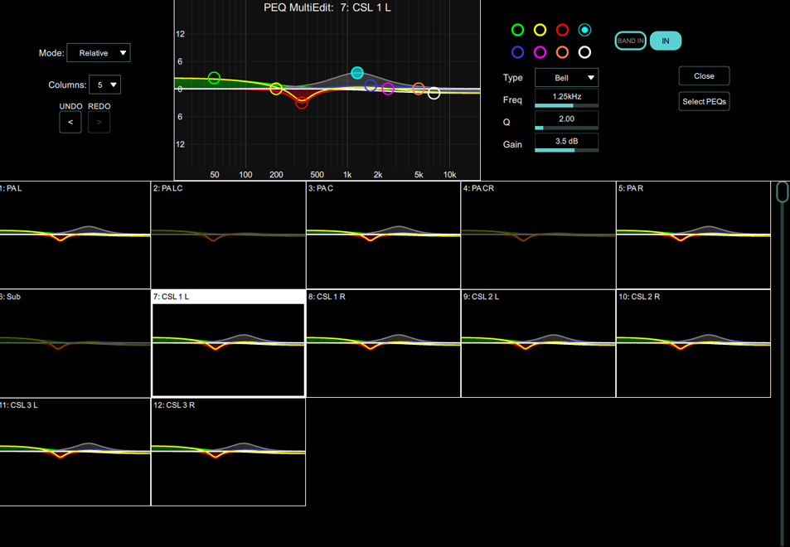Select the red band circle selector
The image size is (790, 547).
562,30
